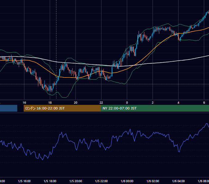Click the hour label 4 on upper axis
Viewport: 209px width, 184px height.
178,103
